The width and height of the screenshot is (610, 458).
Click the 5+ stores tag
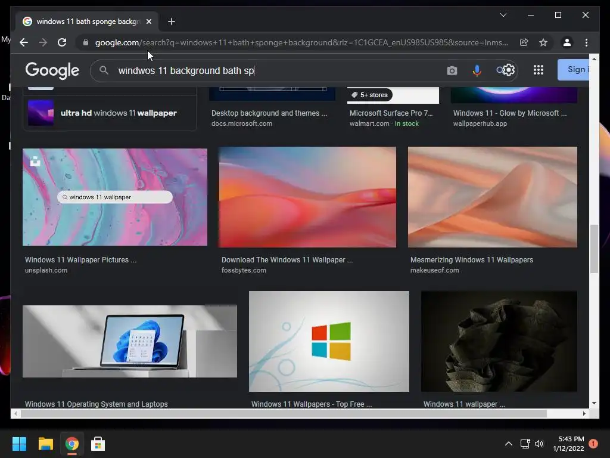click(x=369, y=95)
